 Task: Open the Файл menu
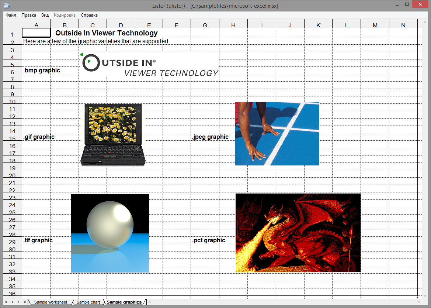pyautogui.click(x=11, y=15)
